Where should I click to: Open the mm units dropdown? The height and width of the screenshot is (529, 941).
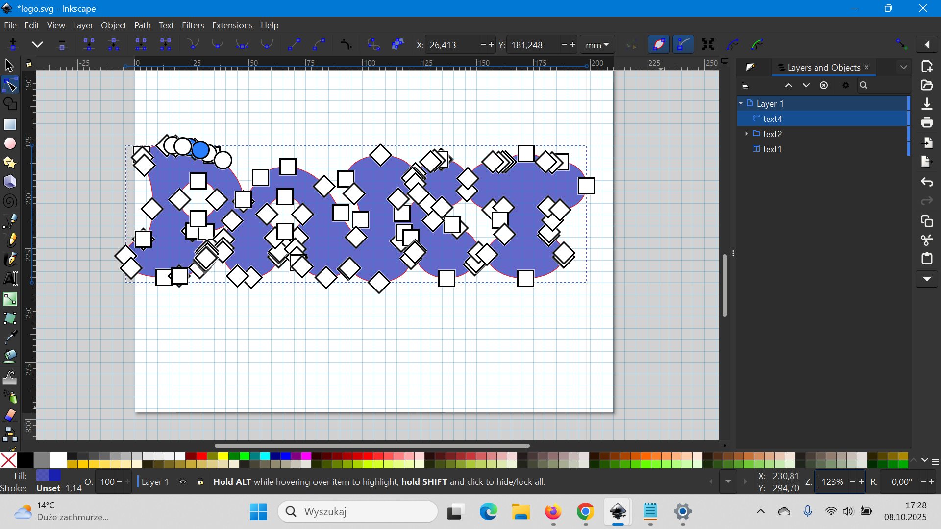pos(597,45)
